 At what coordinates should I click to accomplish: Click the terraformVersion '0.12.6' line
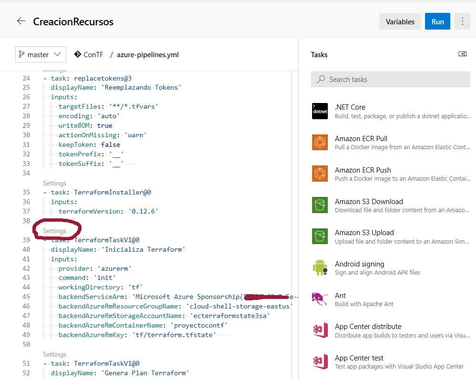pos(108,211)
